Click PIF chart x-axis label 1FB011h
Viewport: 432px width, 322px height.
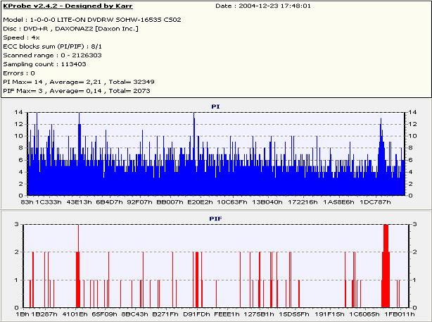[x=400, y=314]
